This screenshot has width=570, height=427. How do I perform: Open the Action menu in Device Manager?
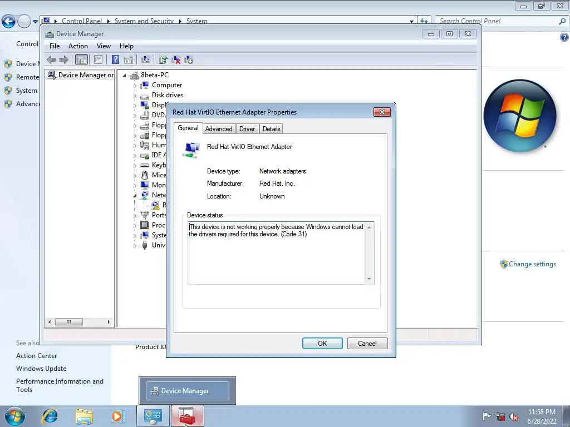tap(78, 46)
